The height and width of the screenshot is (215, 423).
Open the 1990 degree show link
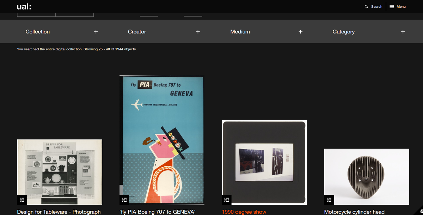(x=244, y=212)
